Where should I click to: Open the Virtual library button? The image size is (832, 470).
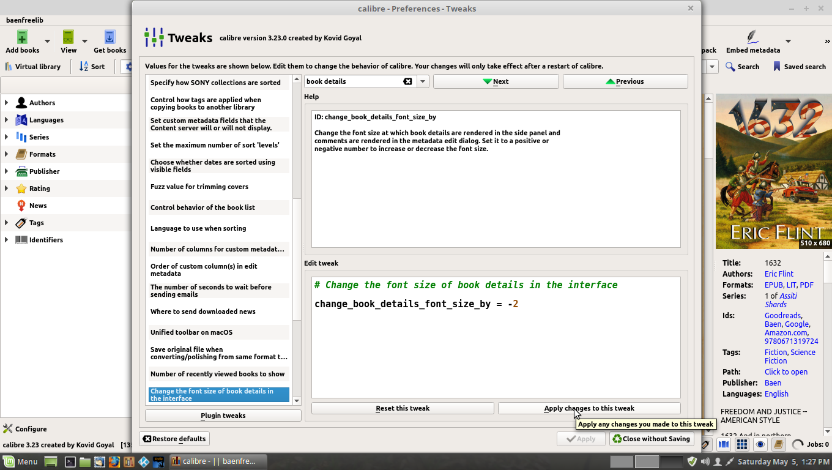(x=32, y=67)
